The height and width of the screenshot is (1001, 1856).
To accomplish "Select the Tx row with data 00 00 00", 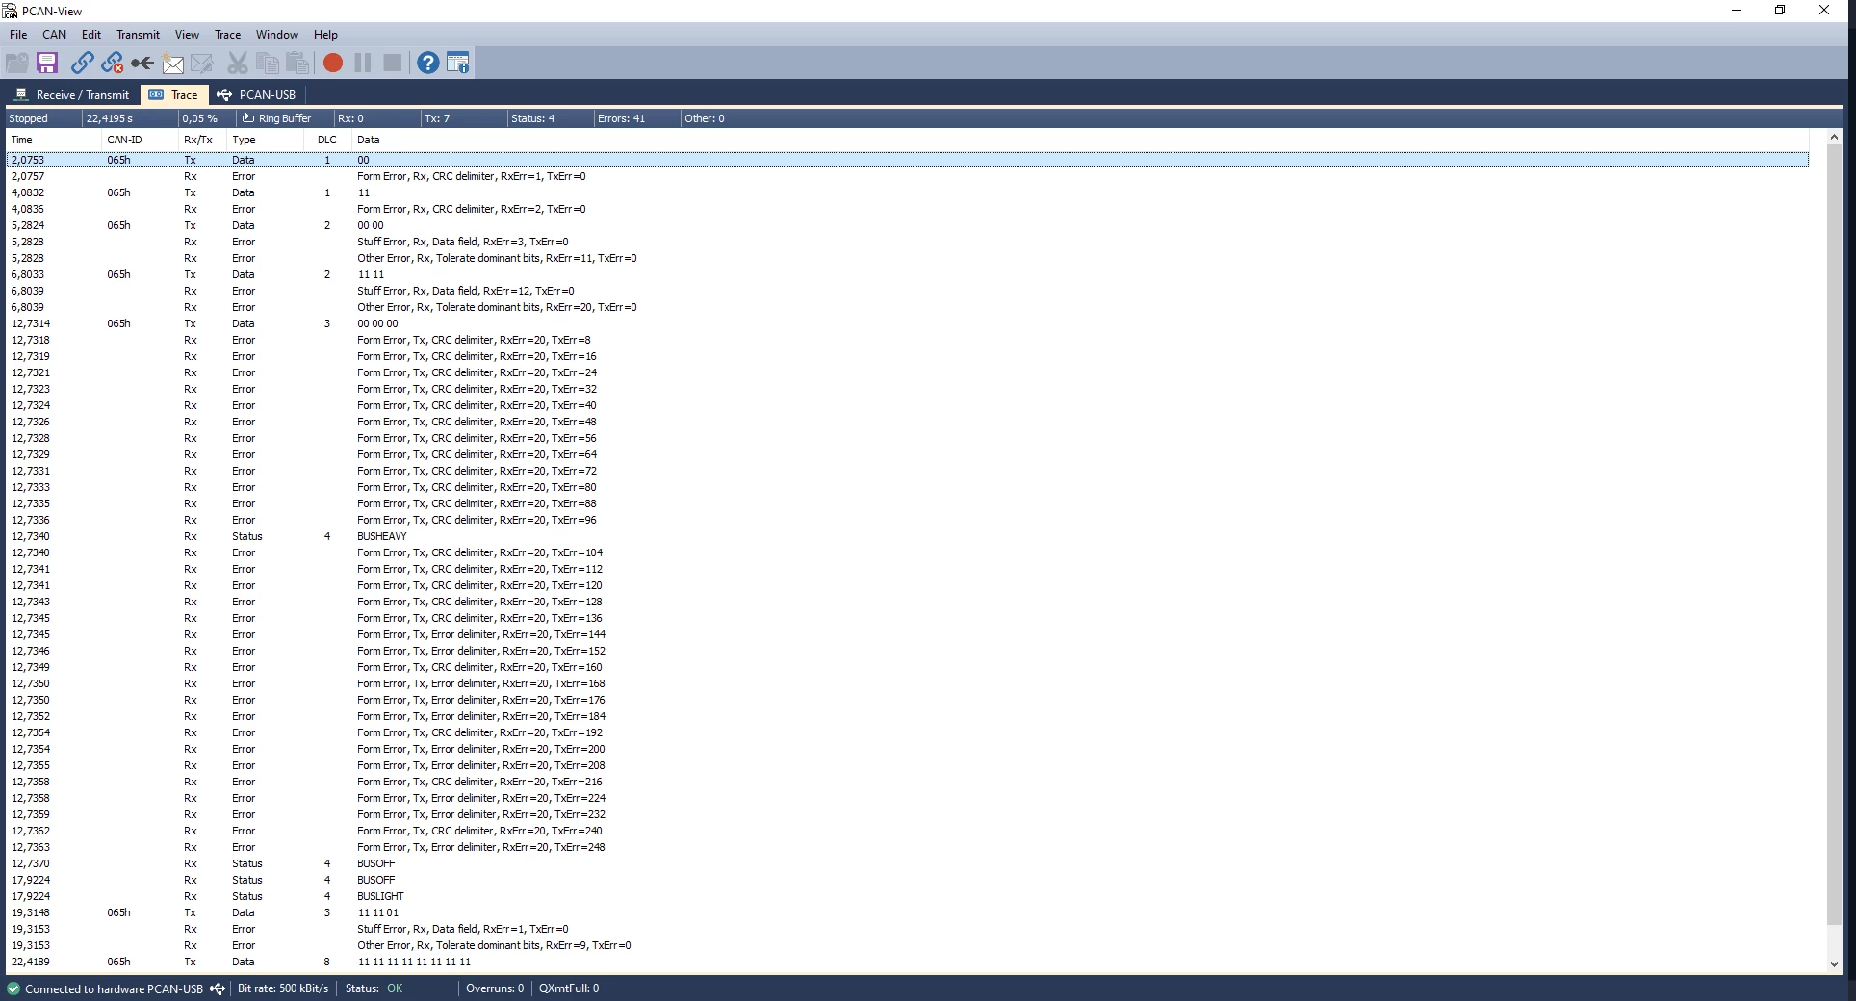I will coord(907,323).
